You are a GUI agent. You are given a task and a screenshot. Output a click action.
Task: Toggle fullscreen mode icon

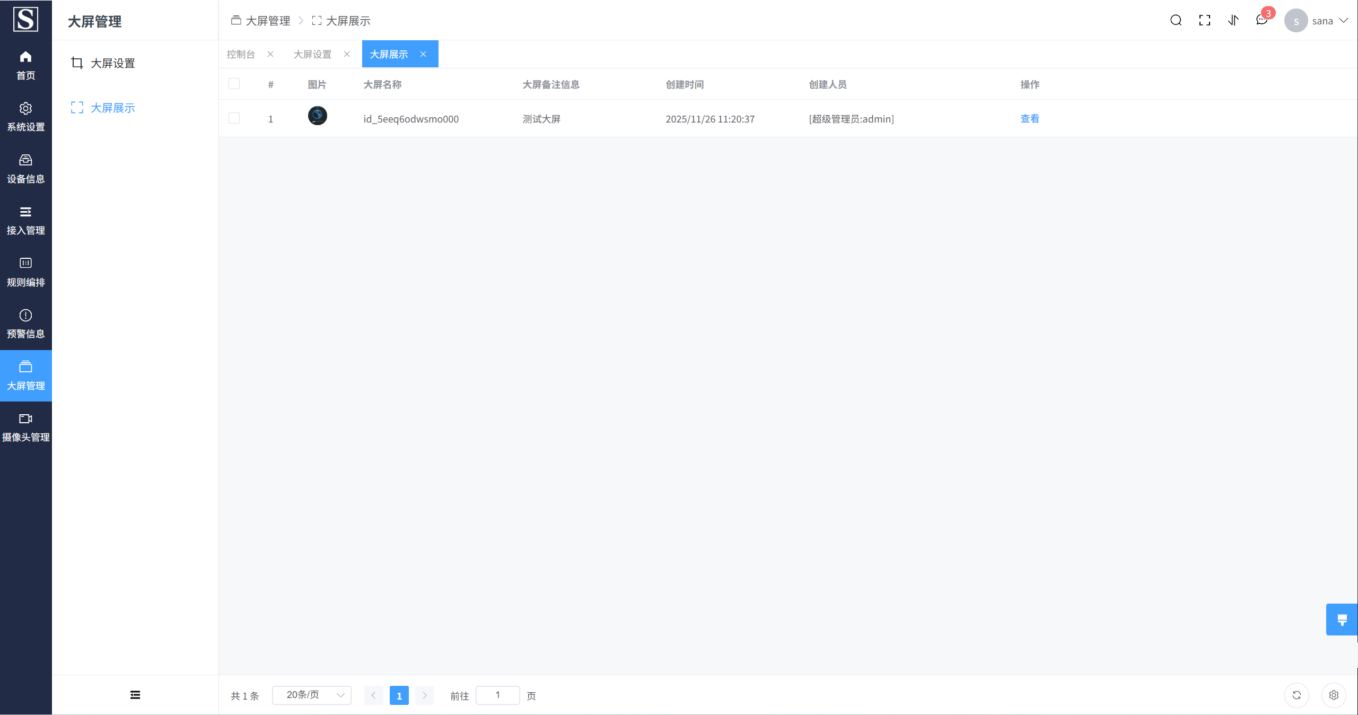(1204, 20)
